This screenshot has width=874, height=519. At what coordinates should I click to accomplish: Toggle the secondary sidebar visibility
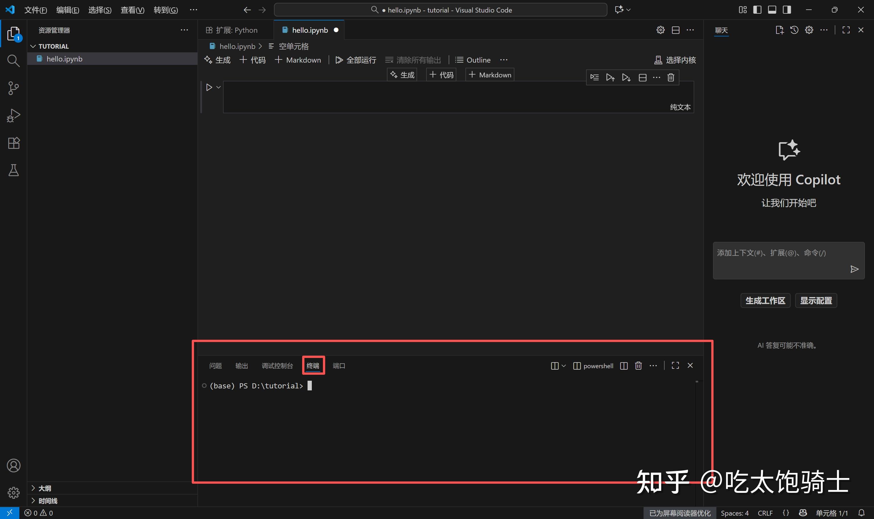pyautogui.click(x=787, y=9)
